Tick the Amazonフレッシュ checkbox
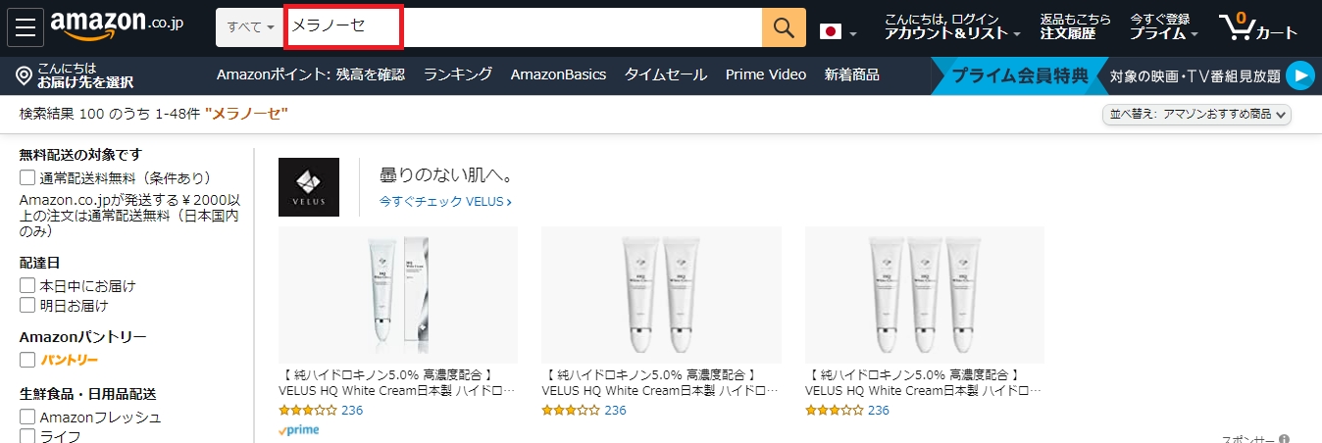This screenshot has width=1322, height=443. point(27,418)
